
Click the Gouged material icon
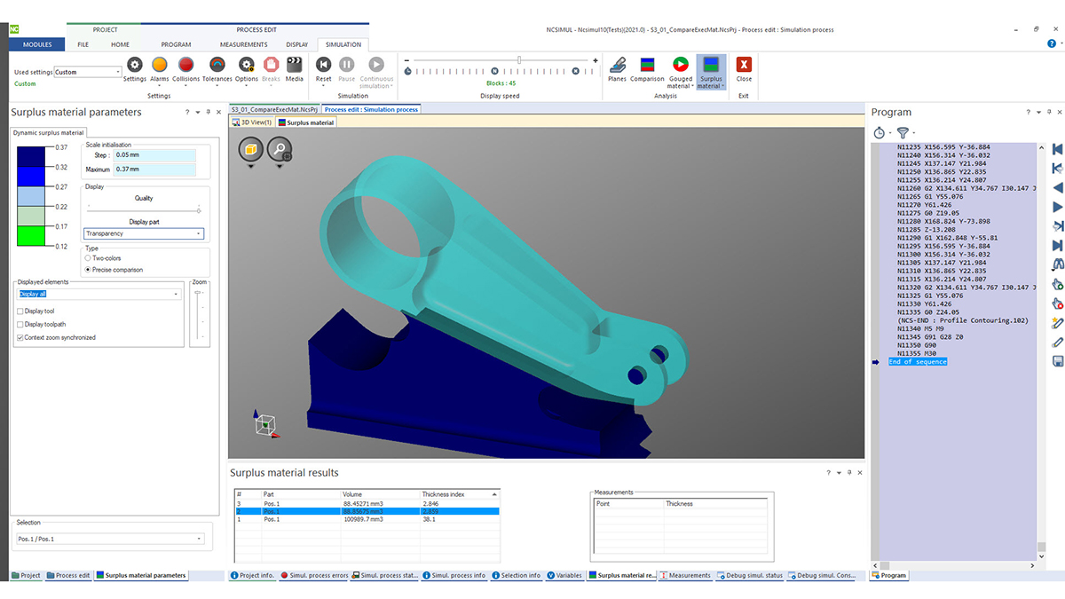[x=680, y=65]
